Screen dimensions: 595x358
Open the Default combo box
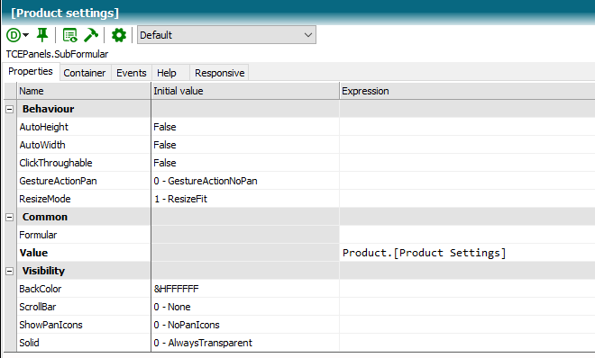(x=226, y=35)
